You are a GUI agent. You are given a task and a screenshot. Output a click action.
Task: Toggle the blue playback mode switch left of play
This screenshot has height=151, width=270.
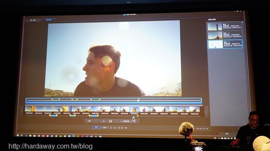[x=96, y=128]
